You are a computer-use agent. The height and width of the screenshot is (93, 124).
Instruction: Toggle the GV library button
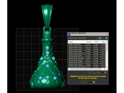[x=98, y=38]
